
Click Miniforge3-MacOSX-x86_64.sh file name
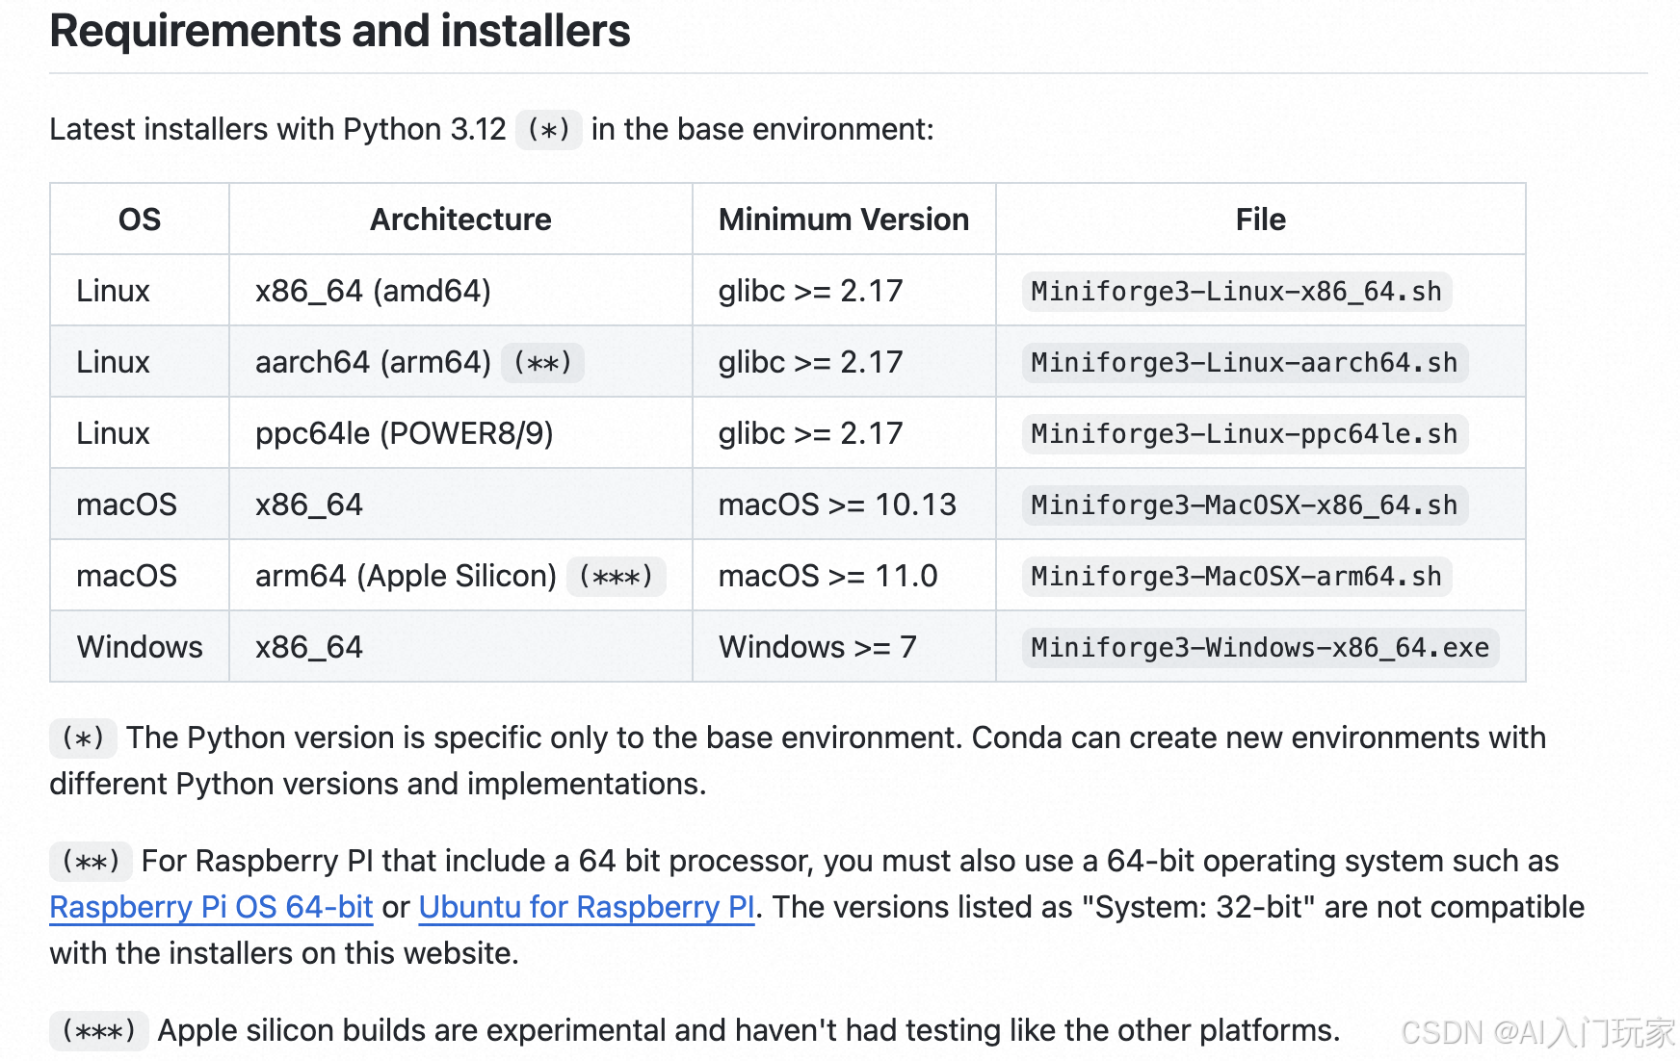click(1244, 505)
